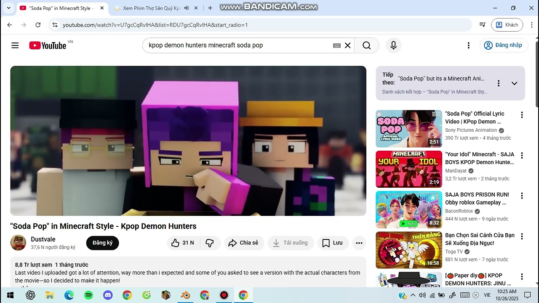539x303 pixels.
Task: Go to the YouTube home logo
Action: coord(48,45)
